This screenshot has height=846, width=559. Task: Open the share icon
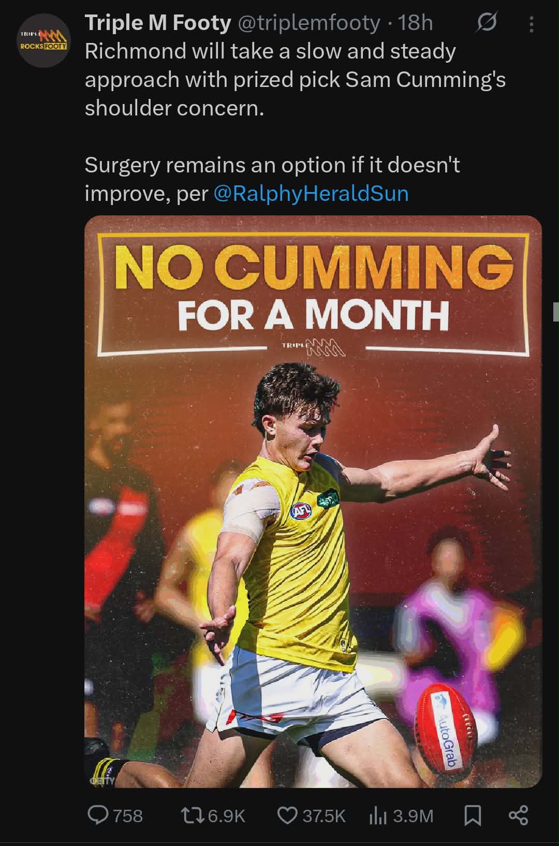(x=518, y=815)
